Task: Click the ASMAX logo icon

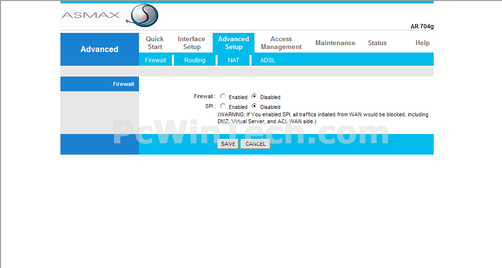Action: [x=142, y=15]
